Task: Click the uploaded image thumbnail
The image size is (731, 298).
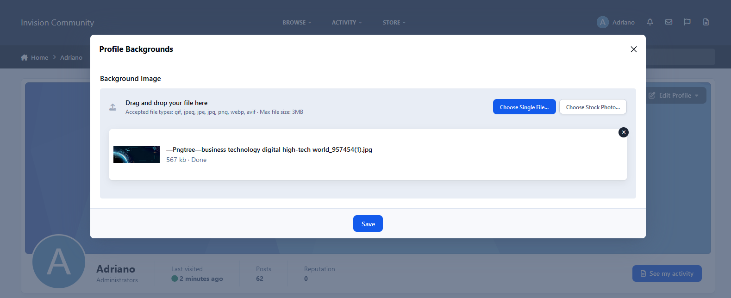Action: pos(137,155)
